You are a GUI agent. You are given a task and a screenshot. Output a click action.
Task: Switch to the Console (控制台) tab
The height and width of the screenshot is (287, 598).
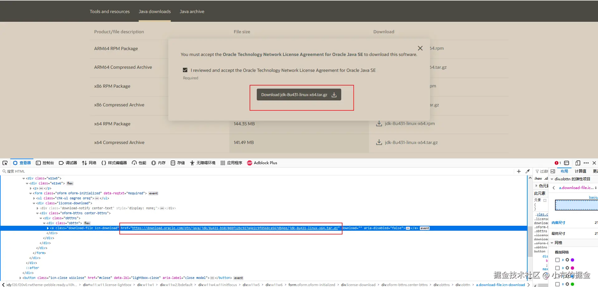(x=45, y=163)
